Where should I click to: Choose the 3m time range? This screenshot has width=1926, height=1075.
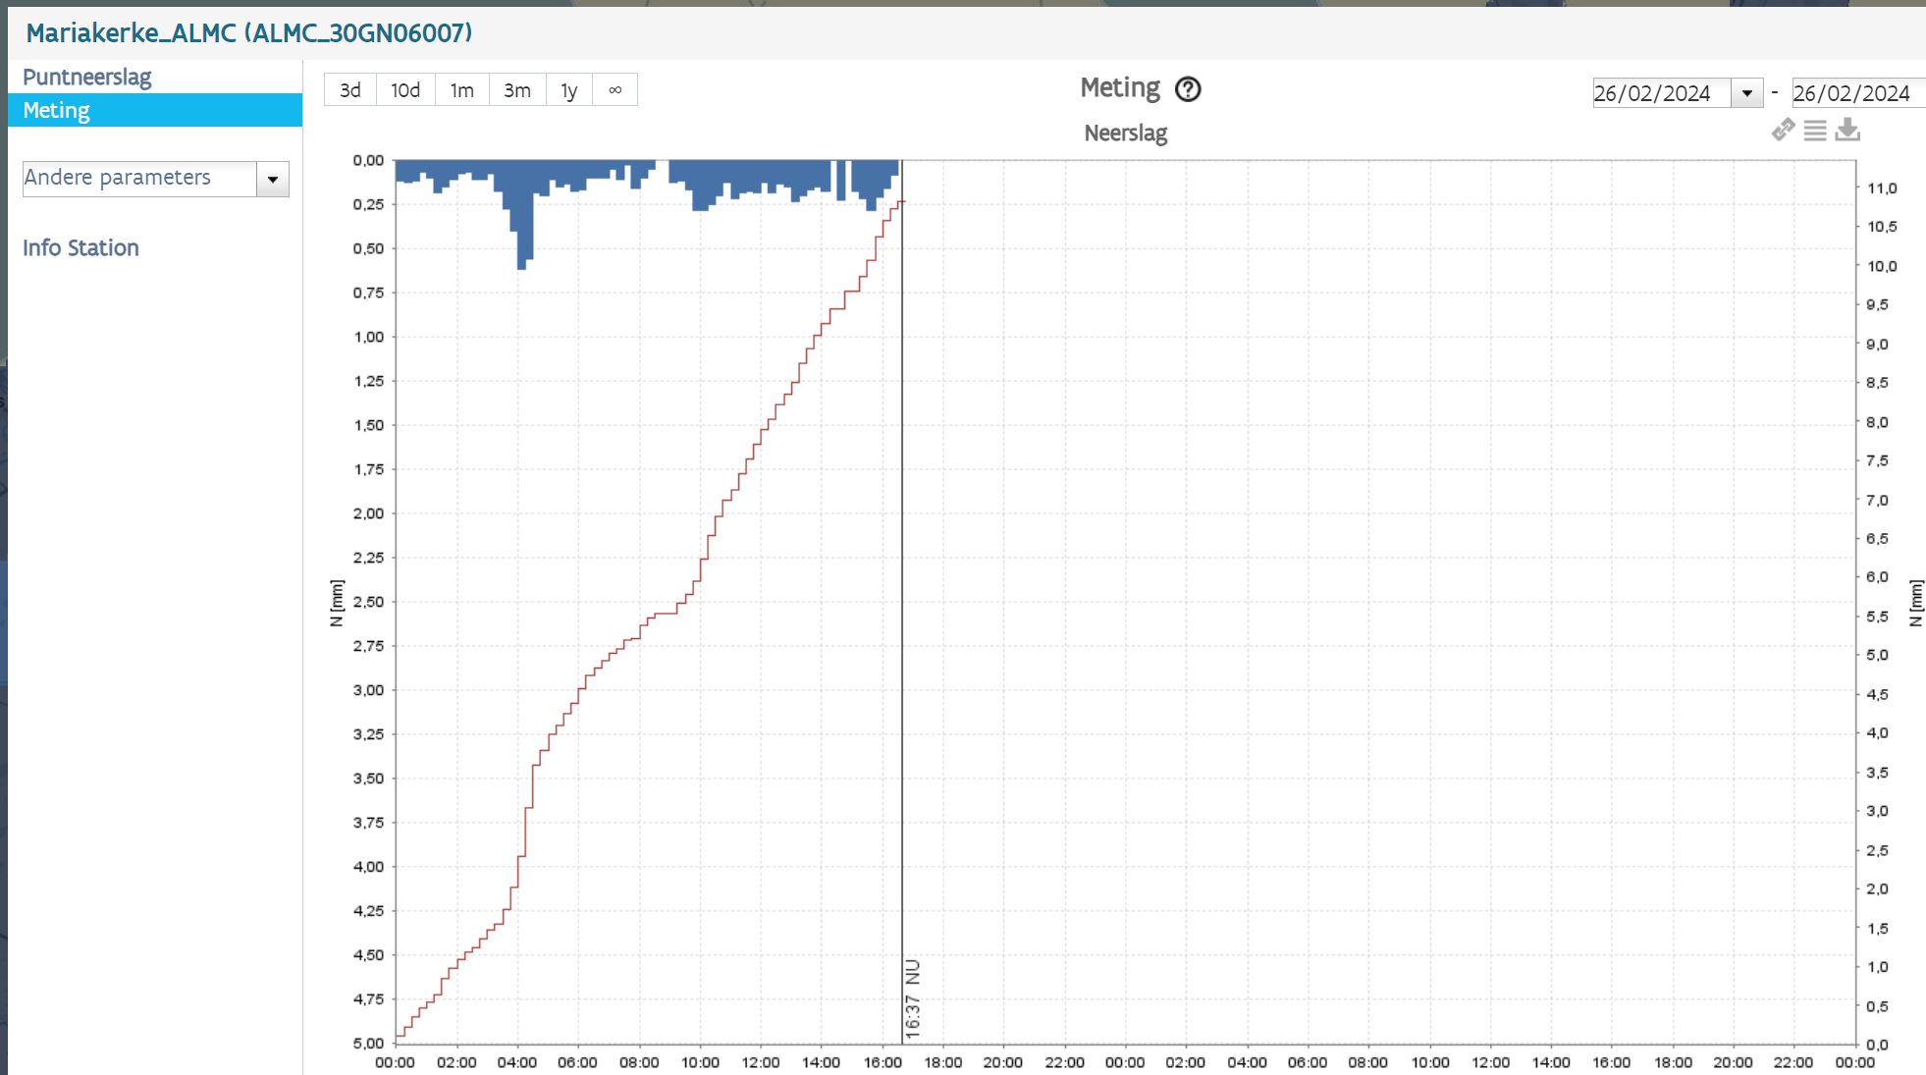(x=517, y=90)
